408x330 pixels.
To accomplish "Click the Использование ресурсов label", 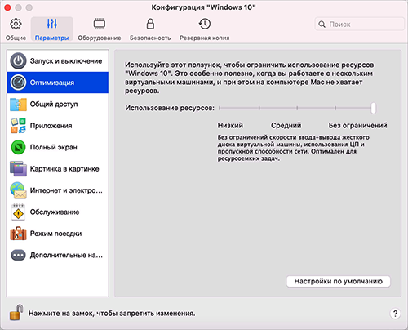I will [170, 108].
